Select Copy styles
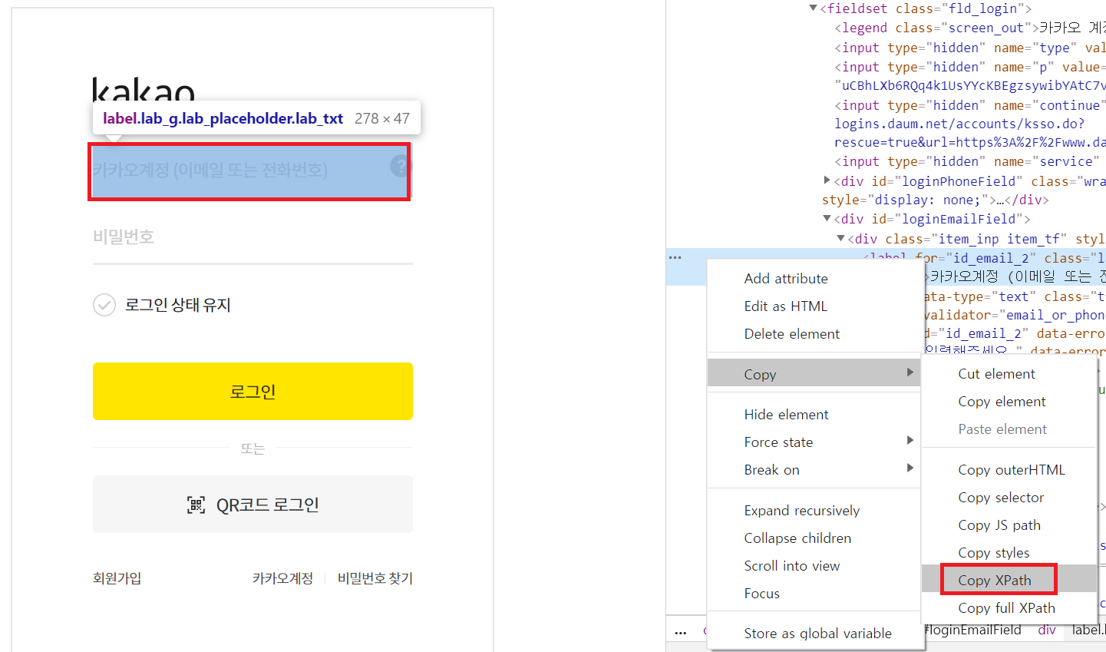The height and width of the screenshot is (652, 1106). (1009, 553)
